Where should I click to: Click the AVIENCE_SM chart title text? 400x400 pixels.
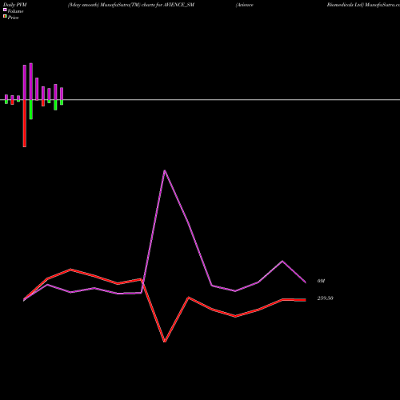(x=179, y=5)
